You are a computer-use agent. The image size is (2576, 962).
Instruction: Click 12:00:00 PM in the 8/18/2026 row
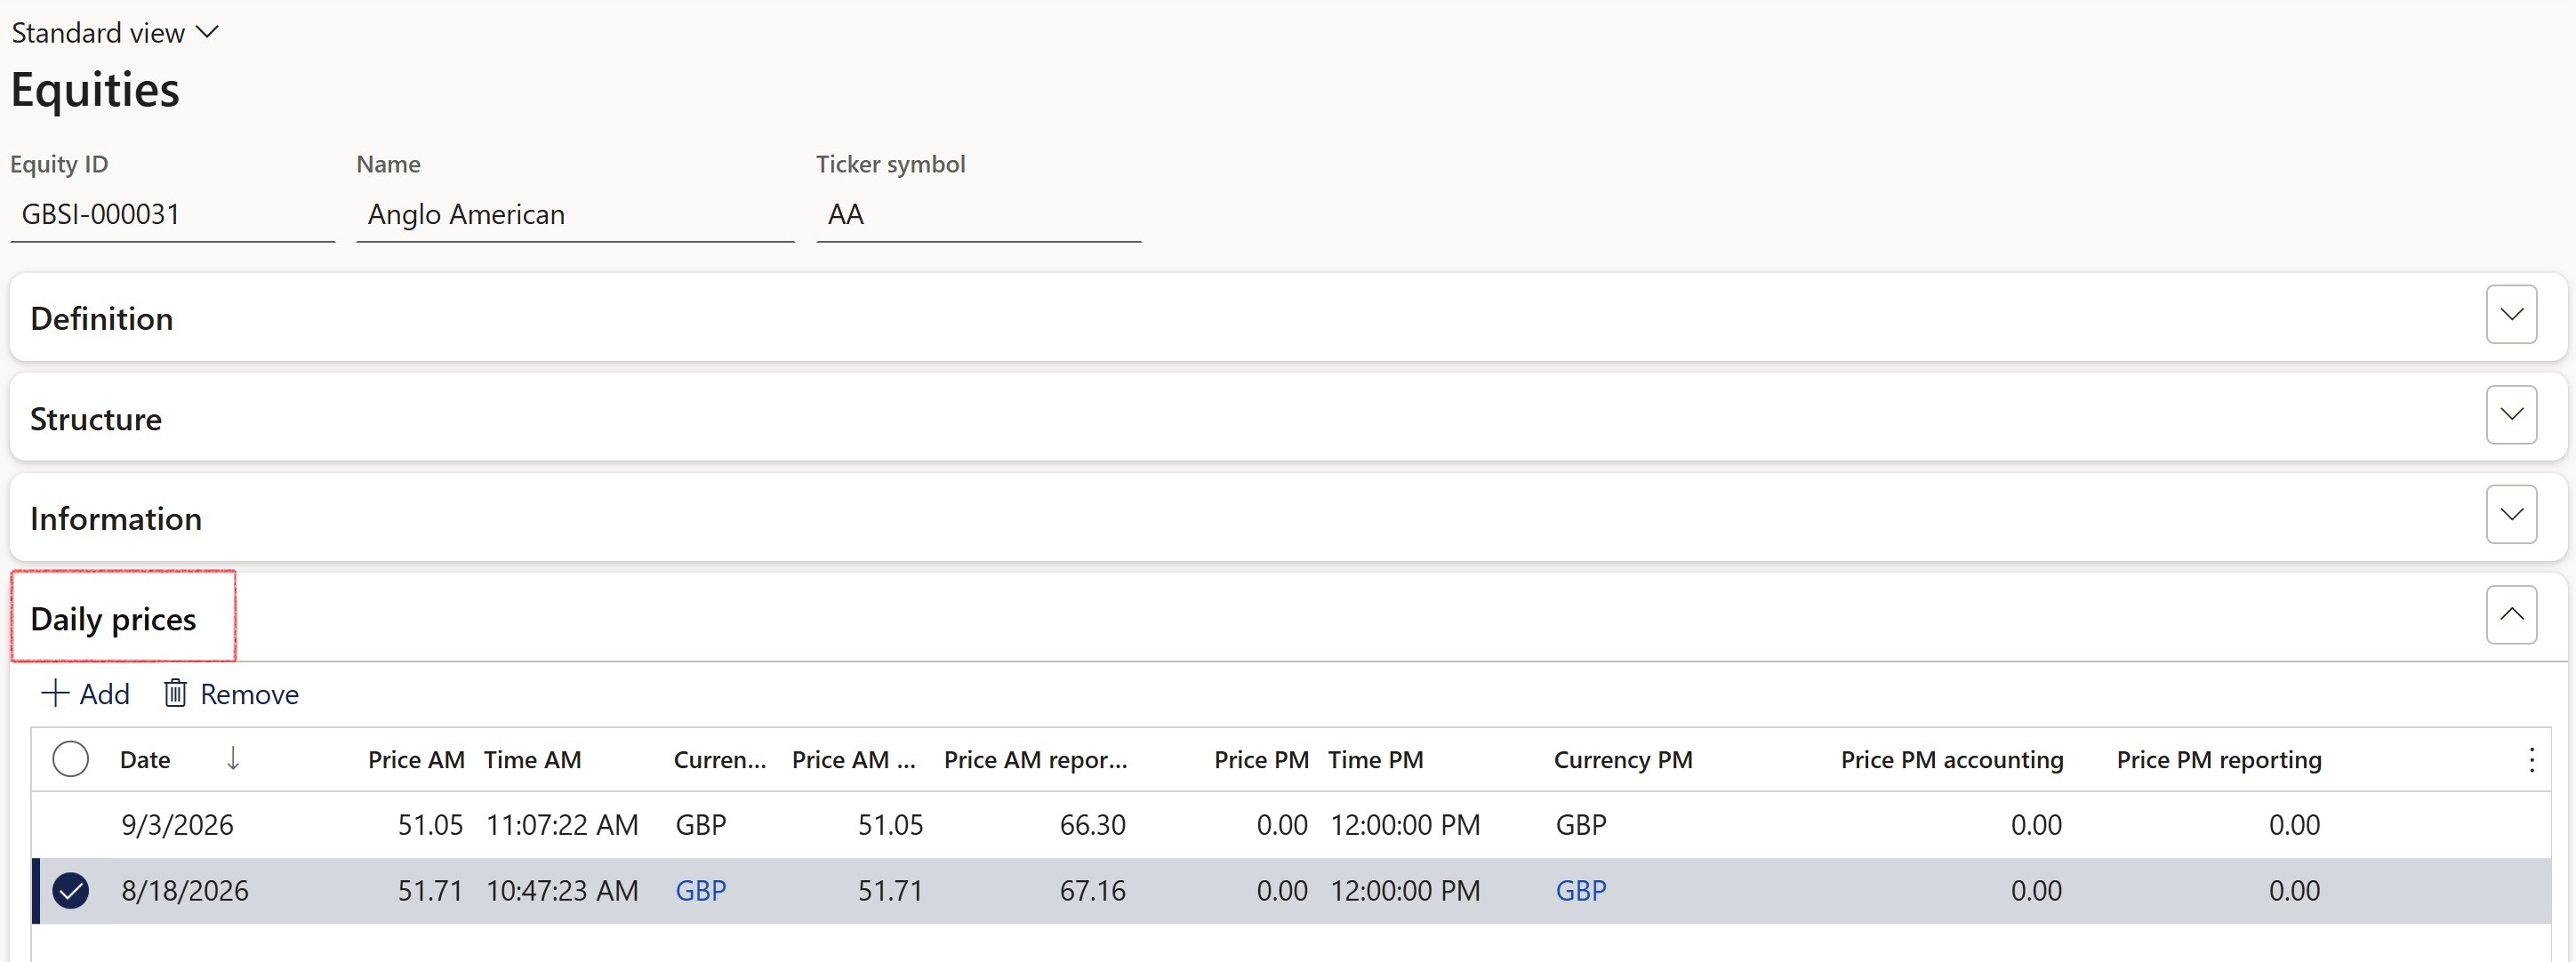click(x=1405, y=890)
